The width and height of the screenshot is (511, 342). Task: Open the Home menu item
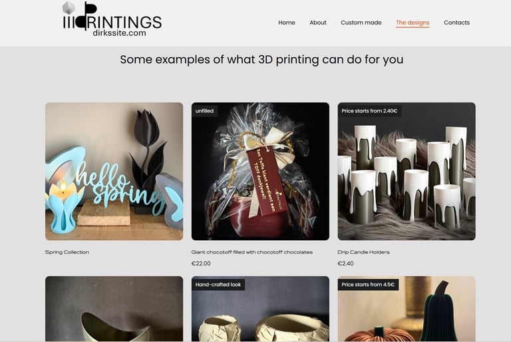[287, 23]
